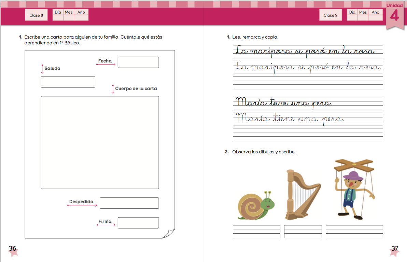Click inside the Cuerpo de la carta box
The image size is (407, 262).
click(x=100, y=142)
